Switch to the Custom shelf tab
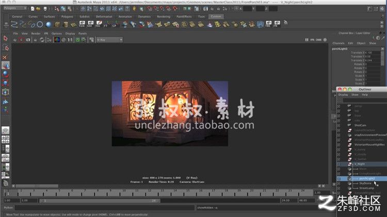The image size is (387, 217). pyautogui.click(x=216, y=16)
